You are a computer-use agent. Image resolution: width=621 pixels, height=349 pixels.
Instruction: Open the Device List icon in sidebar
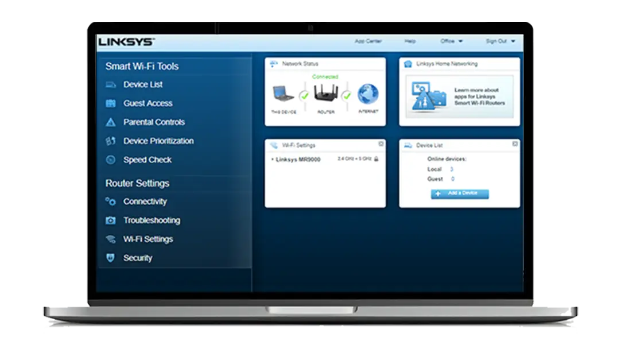pyautogui.click(x=111, y=84)
